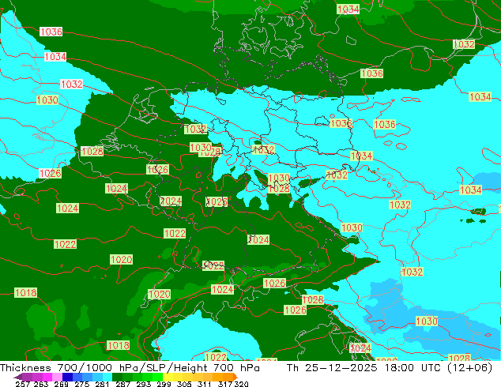Click the orange arrow tip at legend end
501x387 pixels.
click(235, 377)
